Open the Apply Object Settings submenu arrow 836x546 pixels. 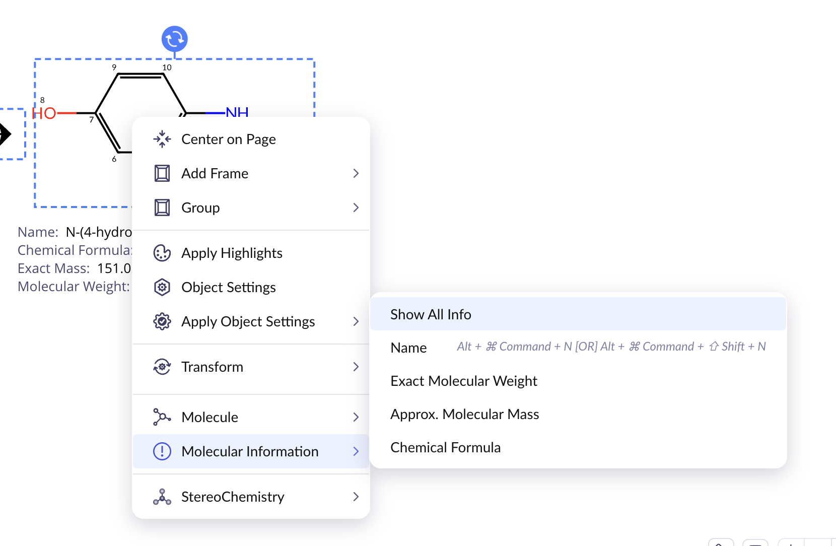(x=356, y=321)
